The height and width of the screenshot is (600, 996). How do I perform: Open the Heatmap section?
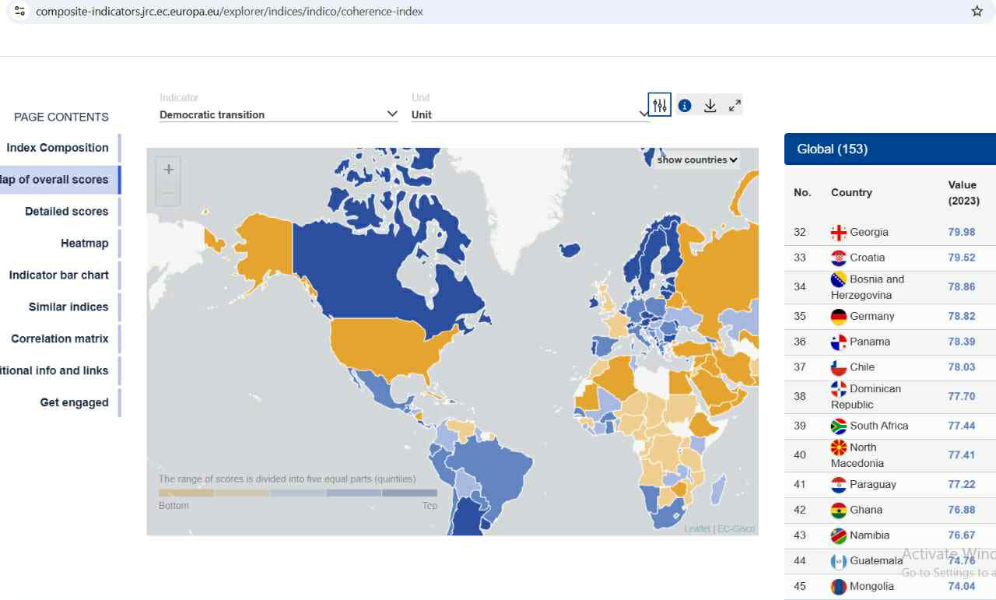(84, 244)
